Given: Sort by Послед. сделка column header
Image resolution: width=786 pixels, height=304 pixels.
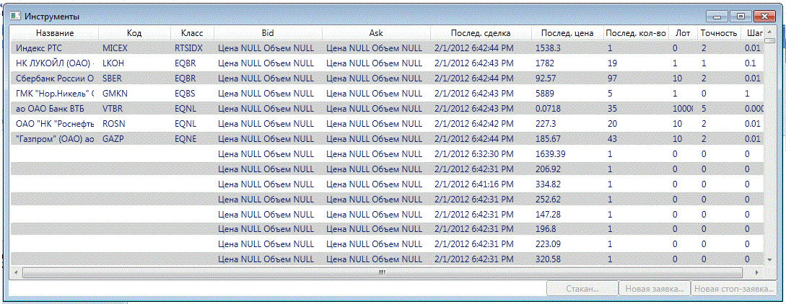Looking at the screenshot, I should [x=481, y=33].
